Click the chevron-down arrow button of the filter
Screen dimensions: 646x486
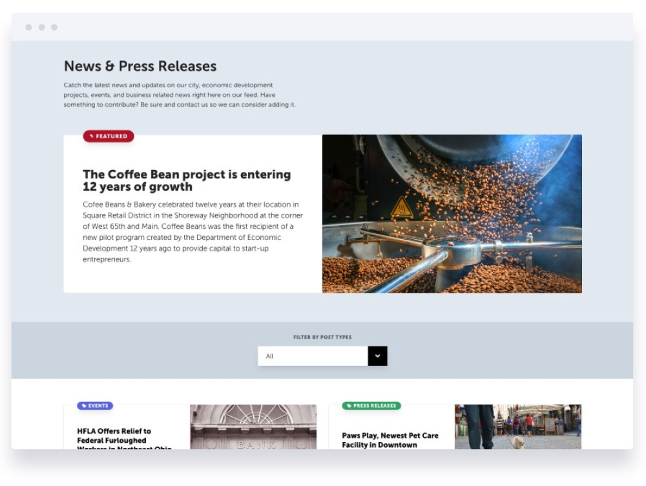[377, 356]
